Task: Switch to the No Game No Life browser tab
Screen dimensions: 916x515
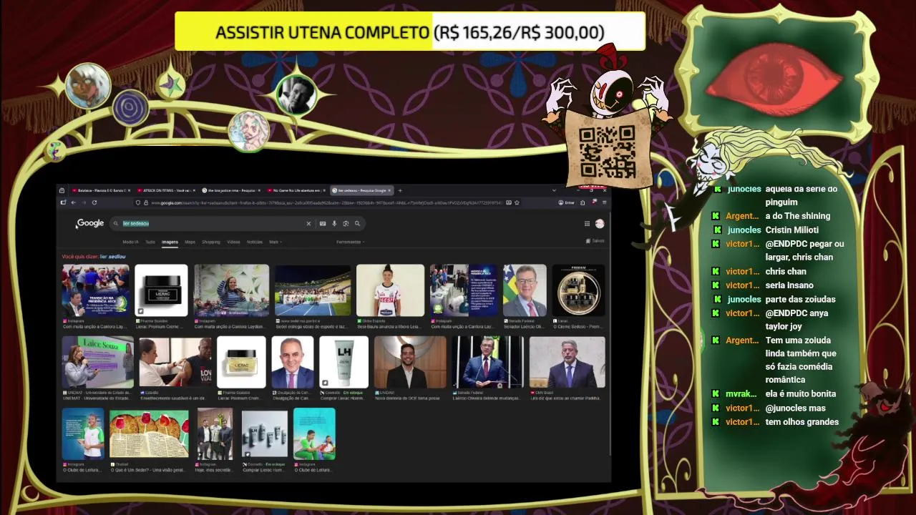Action: tap(296, 190)
